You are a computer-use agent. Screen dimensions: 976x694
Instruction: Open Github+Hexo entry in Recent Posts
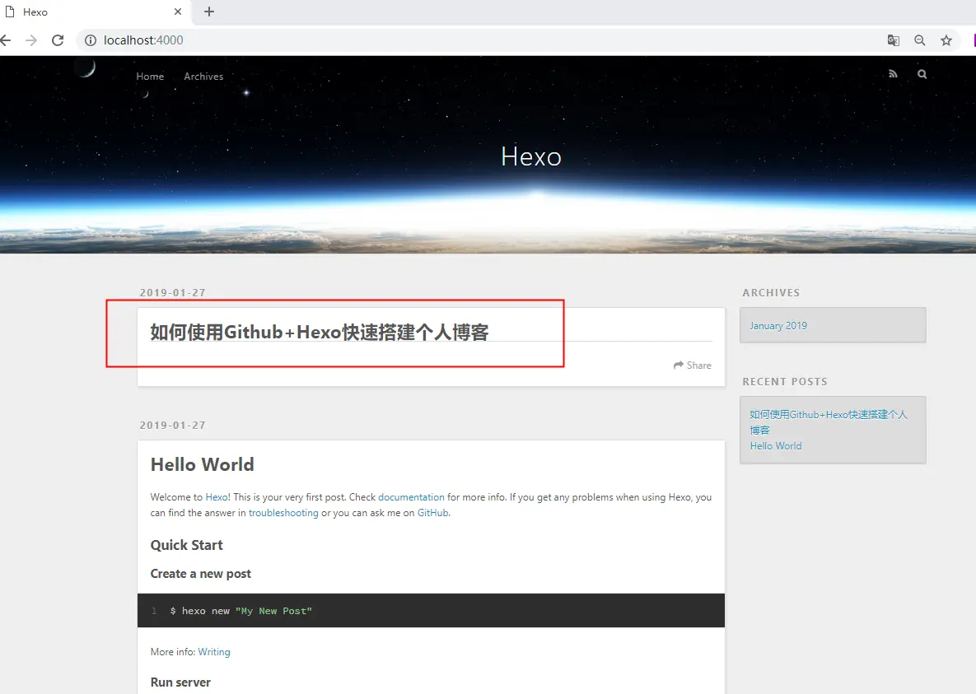[829, 422]
